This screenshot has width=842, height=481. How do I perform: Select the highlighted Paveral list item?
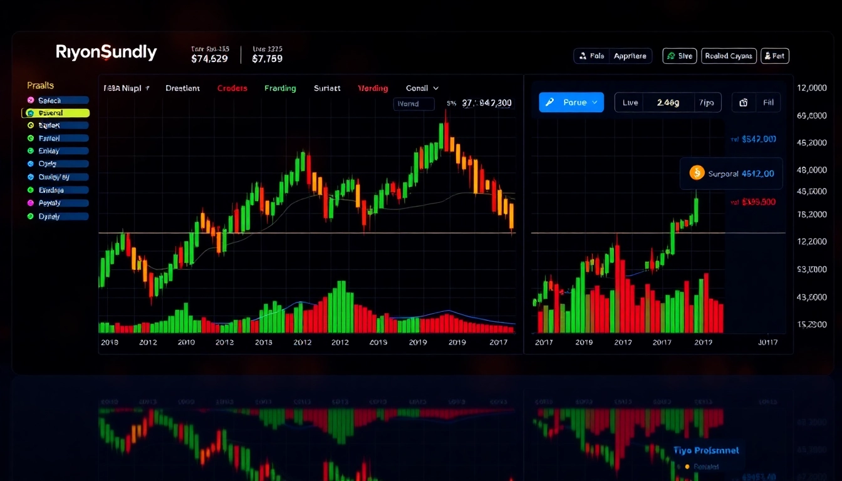pyautogui.click(x=56, y=113)
